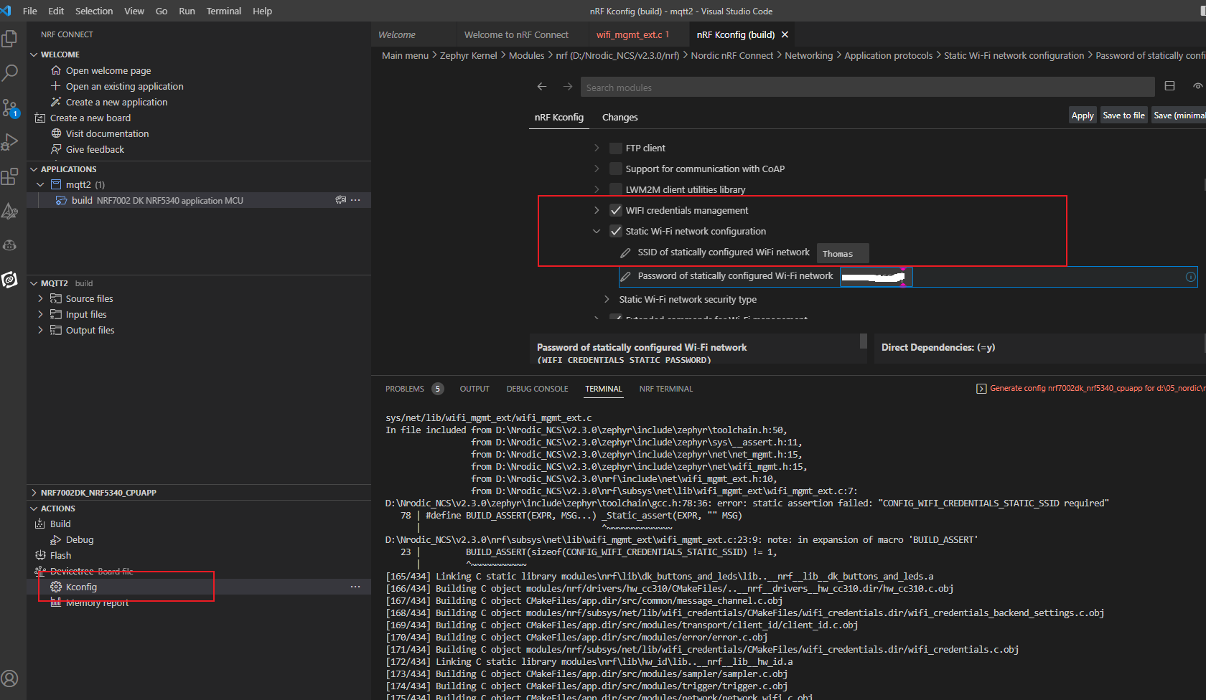The image size is (1206, 700).
Task: Open the Extensions view
Action: 10,176
